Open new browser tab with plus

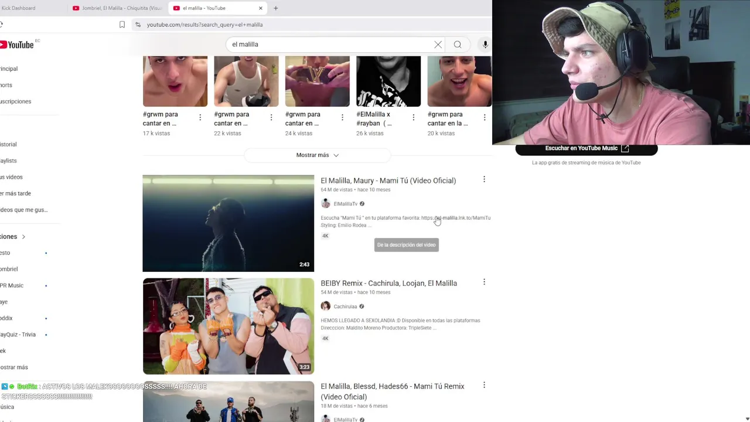point(275,8)
